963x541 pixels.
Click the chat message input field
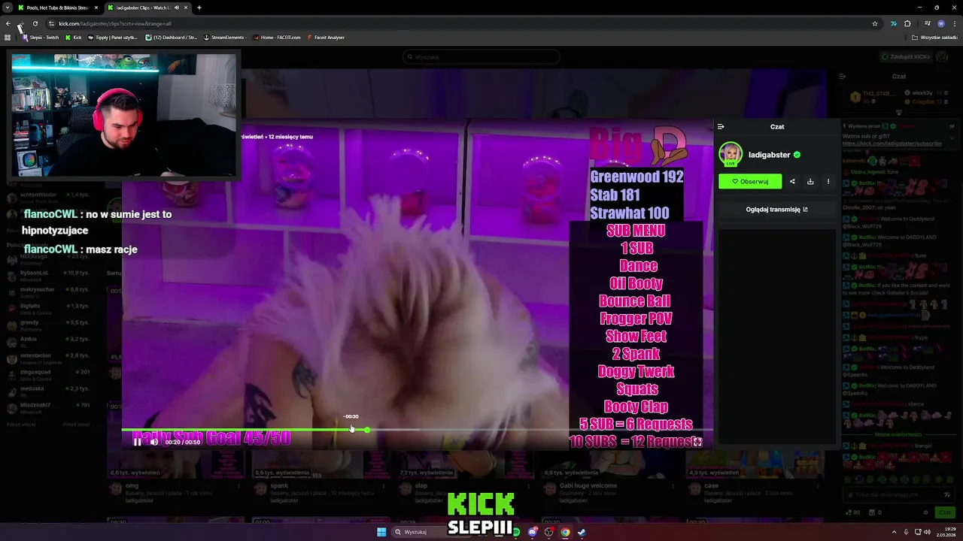898,494
